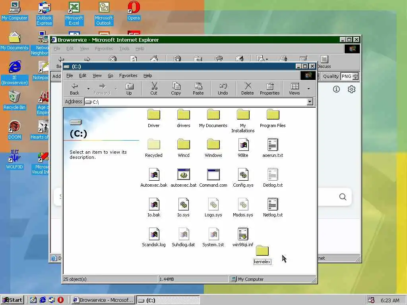Select the win98qi.inf file
Image resolution: width=407 pixels, height=305 pixels.
tap(243, 237)
